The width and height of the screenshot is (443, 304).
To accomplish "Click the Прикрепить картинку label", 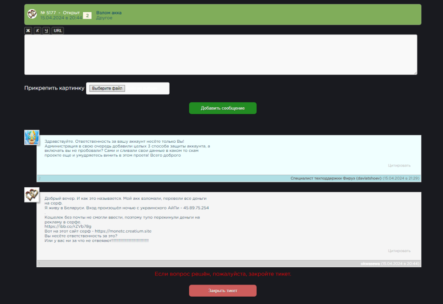I will click(54, 88).
